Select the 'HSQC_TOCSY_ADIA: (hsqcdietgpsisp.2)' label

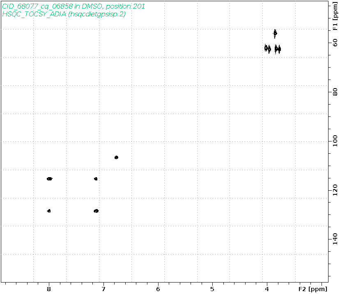[64, 14]
